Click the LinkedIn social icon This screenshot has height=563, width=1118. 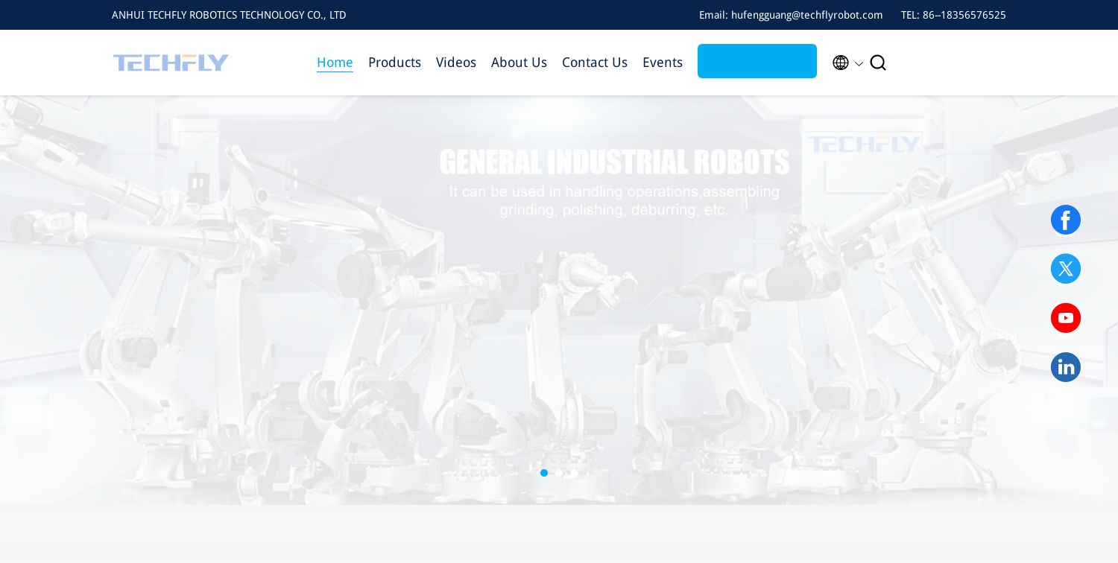tap(1066, 367)
